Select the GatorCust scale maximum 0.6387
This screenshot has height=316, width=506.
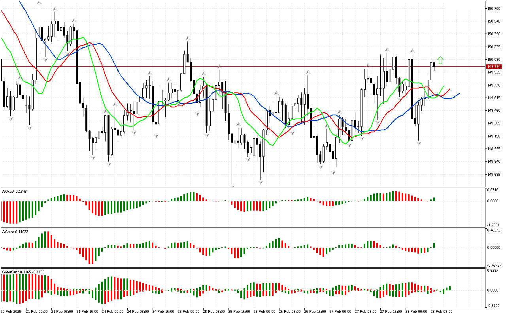click(x=493, y=271)
